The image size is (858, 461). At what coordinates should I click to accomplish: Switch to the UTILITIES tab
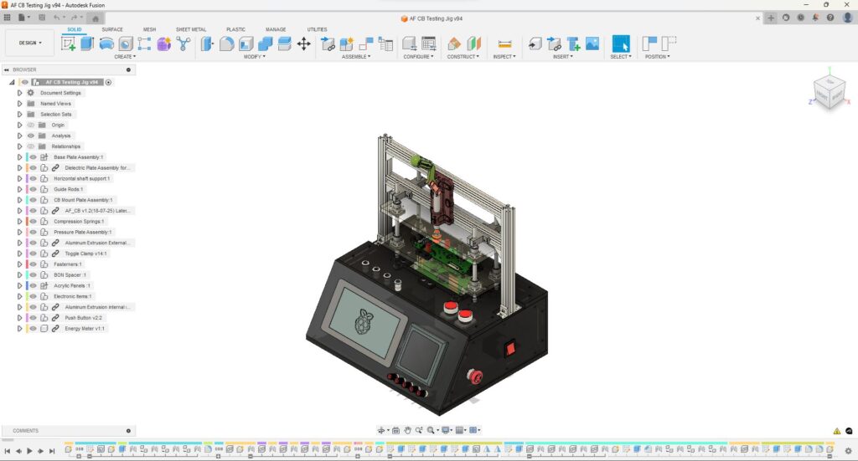317,29
